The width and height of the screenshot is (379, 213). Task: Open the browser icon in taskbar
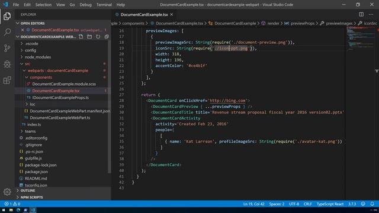pyautogui.click(x=18, y=210)
